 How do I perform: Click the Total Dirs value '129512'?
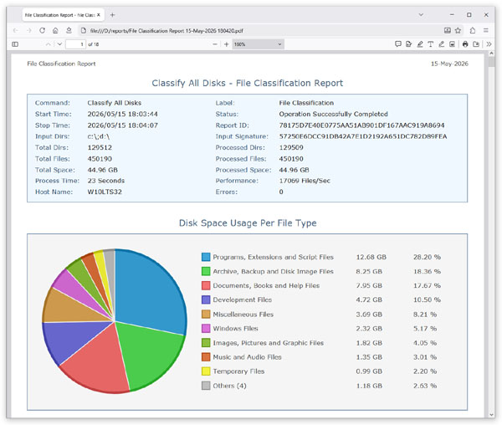click(100, 147)
